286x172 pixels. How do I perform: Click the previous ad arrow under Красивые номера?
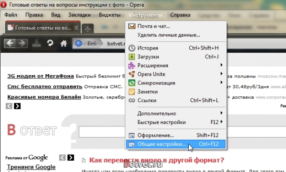point(9,106)
